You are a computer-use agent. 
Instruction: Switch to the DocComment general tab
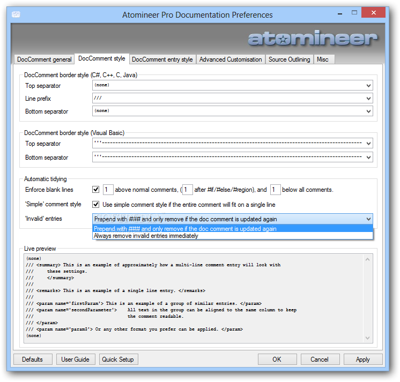44,59
